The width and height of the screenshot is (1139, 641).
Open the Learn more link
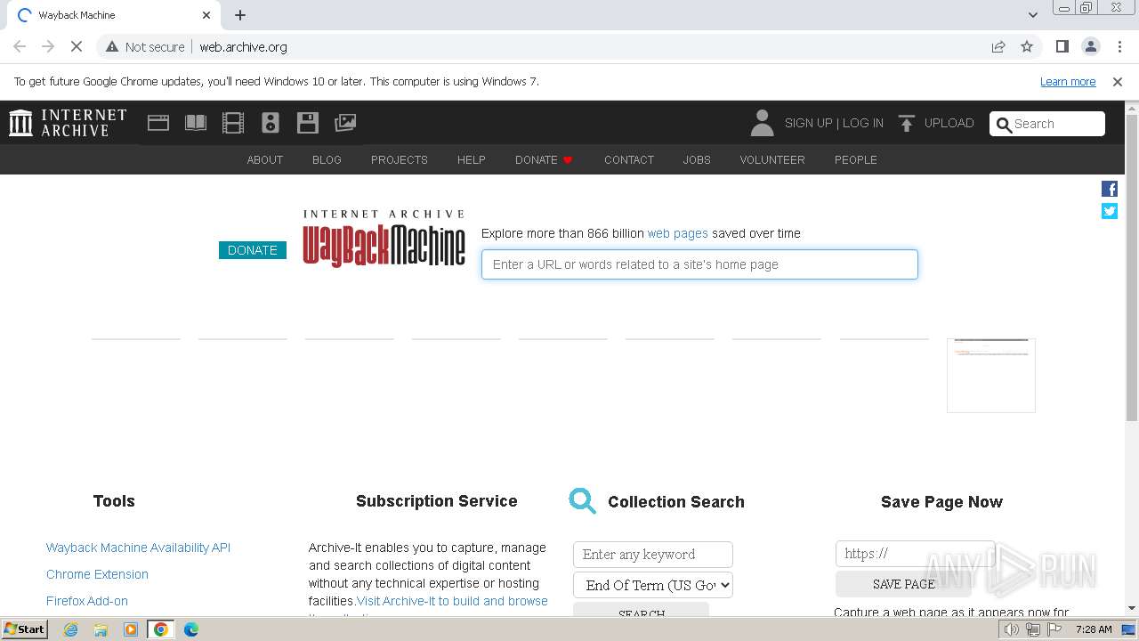(1068, 81)
